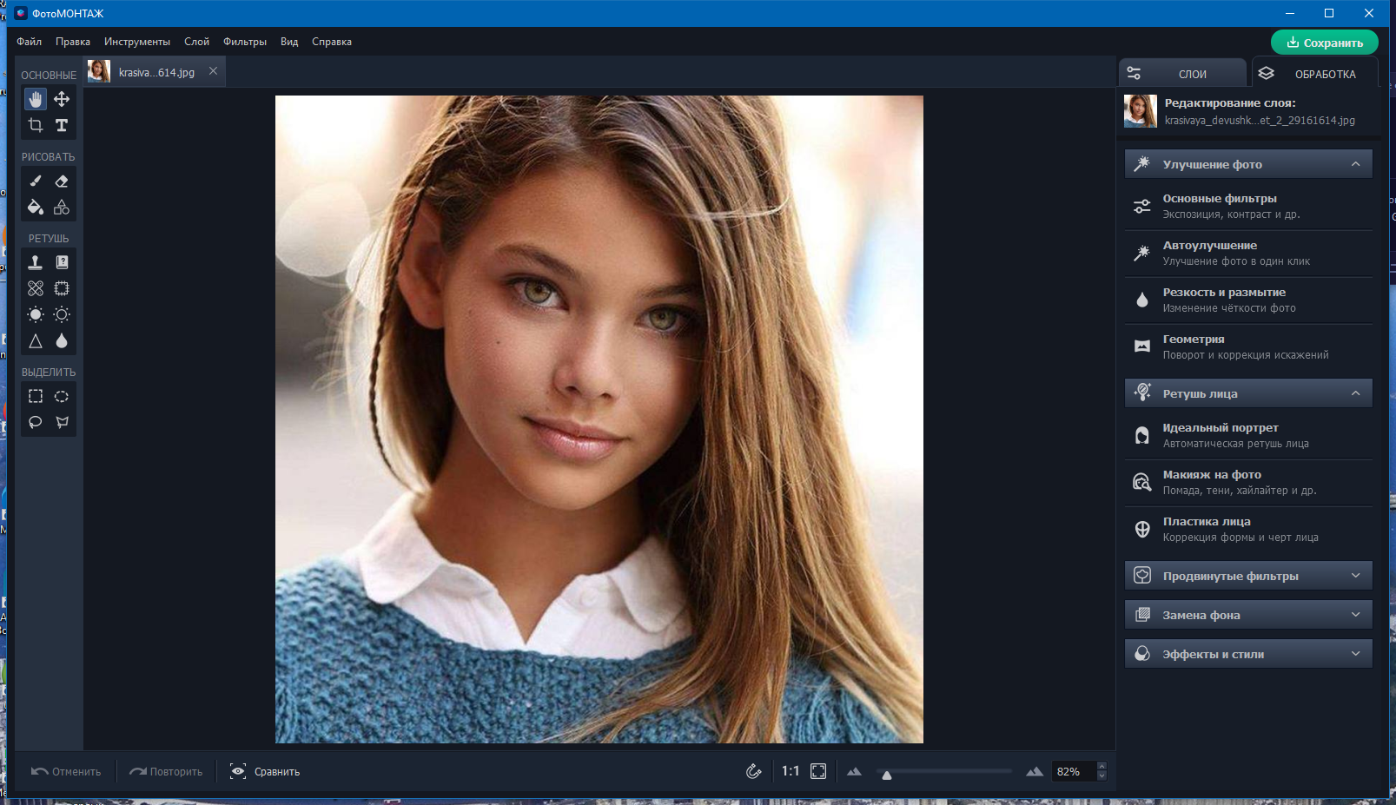Viewport: 1396px width, 805px height.
Task: Expand the Продвинутые фильтры section
Action: (x=1248, y=576)
